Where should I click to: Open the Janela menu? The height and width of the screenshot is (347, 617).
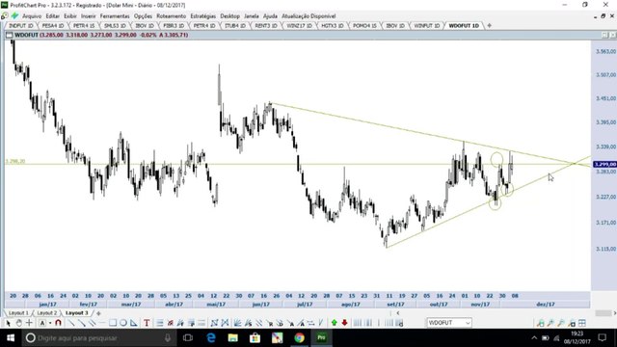(252, 16)
